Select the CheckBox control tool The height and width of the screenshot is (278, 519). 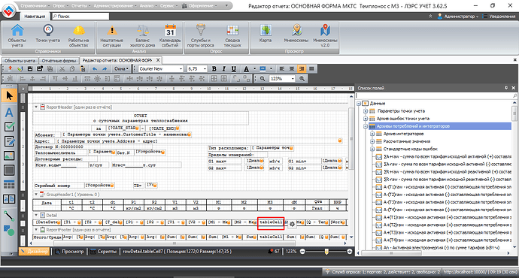pyautogui.click(x=9, y=127)
